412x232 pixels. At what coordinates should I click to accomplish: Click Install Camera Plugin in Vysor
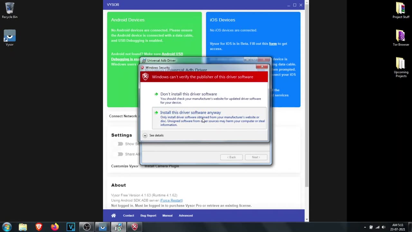pos(162,166)
